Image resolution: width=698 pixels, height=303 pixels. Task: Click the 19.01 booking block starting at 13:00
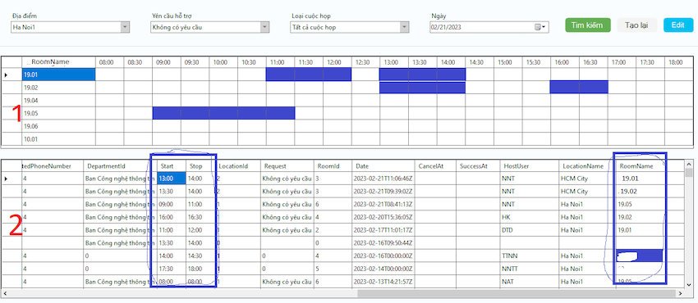[422, 75]
